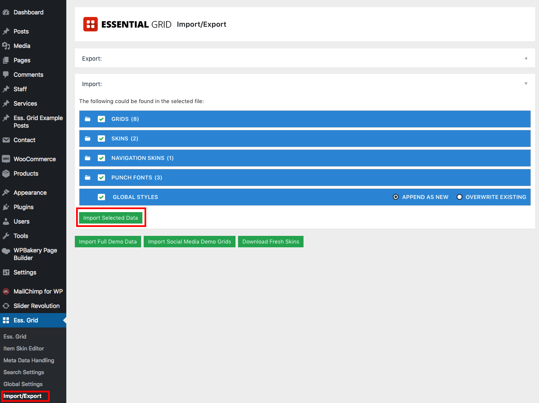The height and width of the screenshot is (403, 539).
Task: Click Import Social Media Demo Grids button
Action: [x=190, y=242]
